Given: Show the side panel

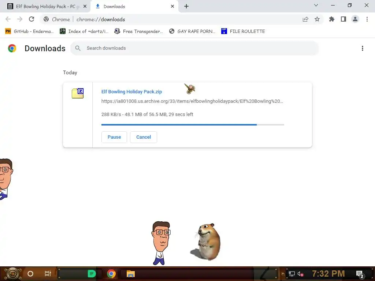Looking at the screenshot, I should tap(344, 19).
